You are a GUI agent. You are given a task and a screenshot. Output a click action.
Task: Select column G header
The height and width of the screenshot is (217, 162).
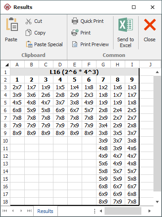pyautogui.click(x=103, y=65)
